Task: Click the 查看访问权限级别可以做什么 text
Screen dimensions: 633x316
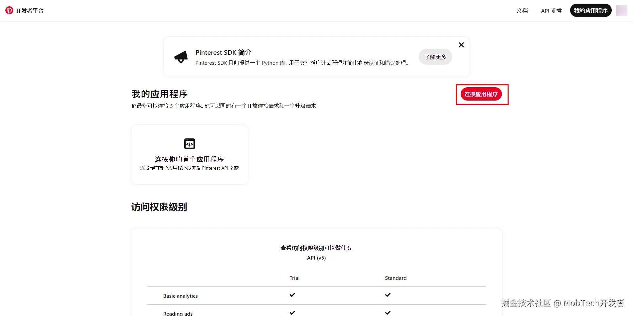Action: click(316, 248)
